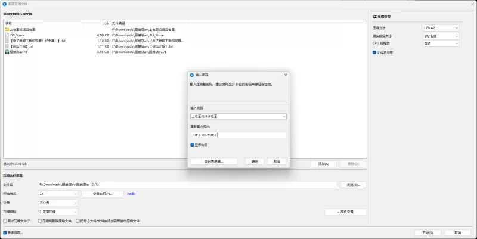Click the 【论坛介绍】.txt document icon

click(7, 46)
